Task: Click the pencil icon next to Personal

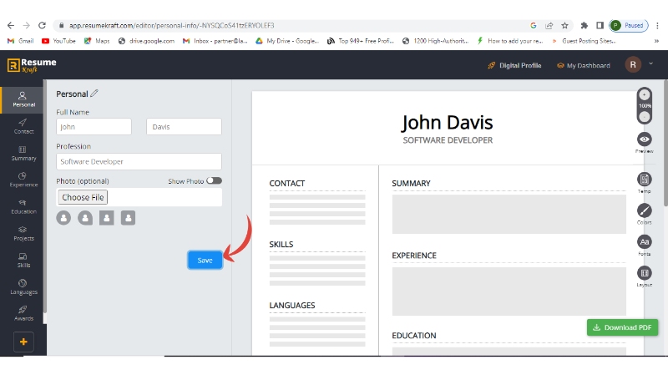Action: [94, 94]
